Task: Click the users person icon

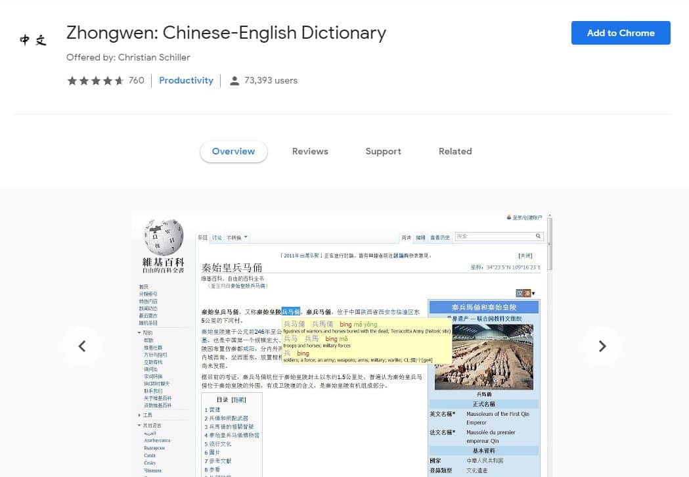Action: tap(234, 81)
